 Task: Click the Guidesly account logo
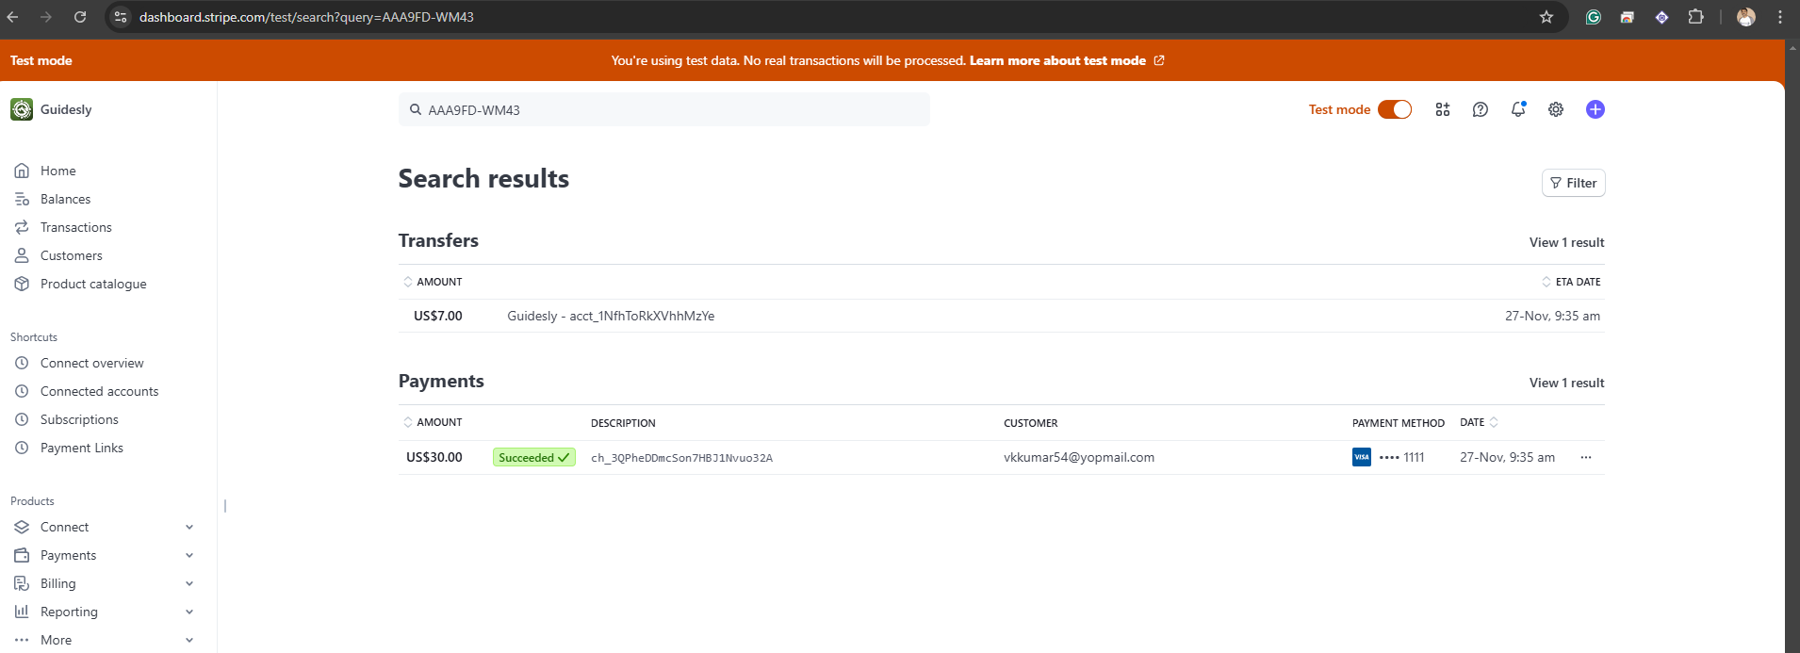tap(22, 109)
